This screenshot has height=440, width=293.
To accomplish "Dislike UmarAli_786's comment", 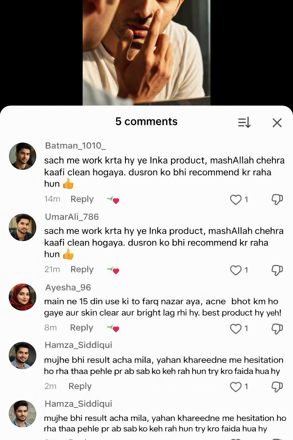I will click(276, 270).
